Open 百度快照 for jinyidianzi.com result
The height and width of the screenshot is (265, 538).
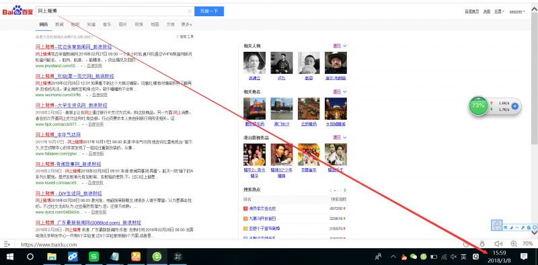tap(94, 65)
